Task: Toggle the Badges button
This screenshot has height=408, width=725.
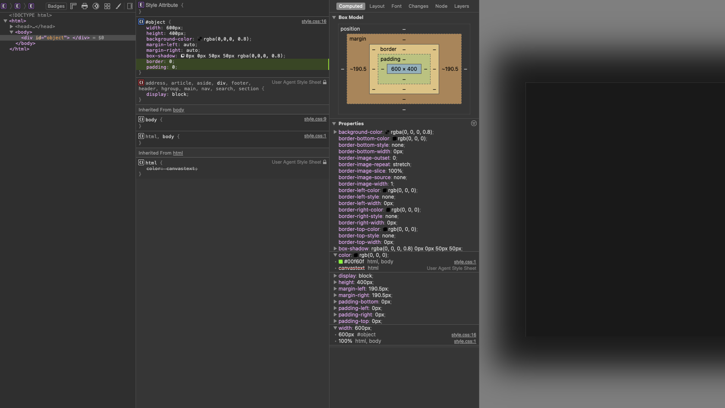Action: click(x=56, y=6)
